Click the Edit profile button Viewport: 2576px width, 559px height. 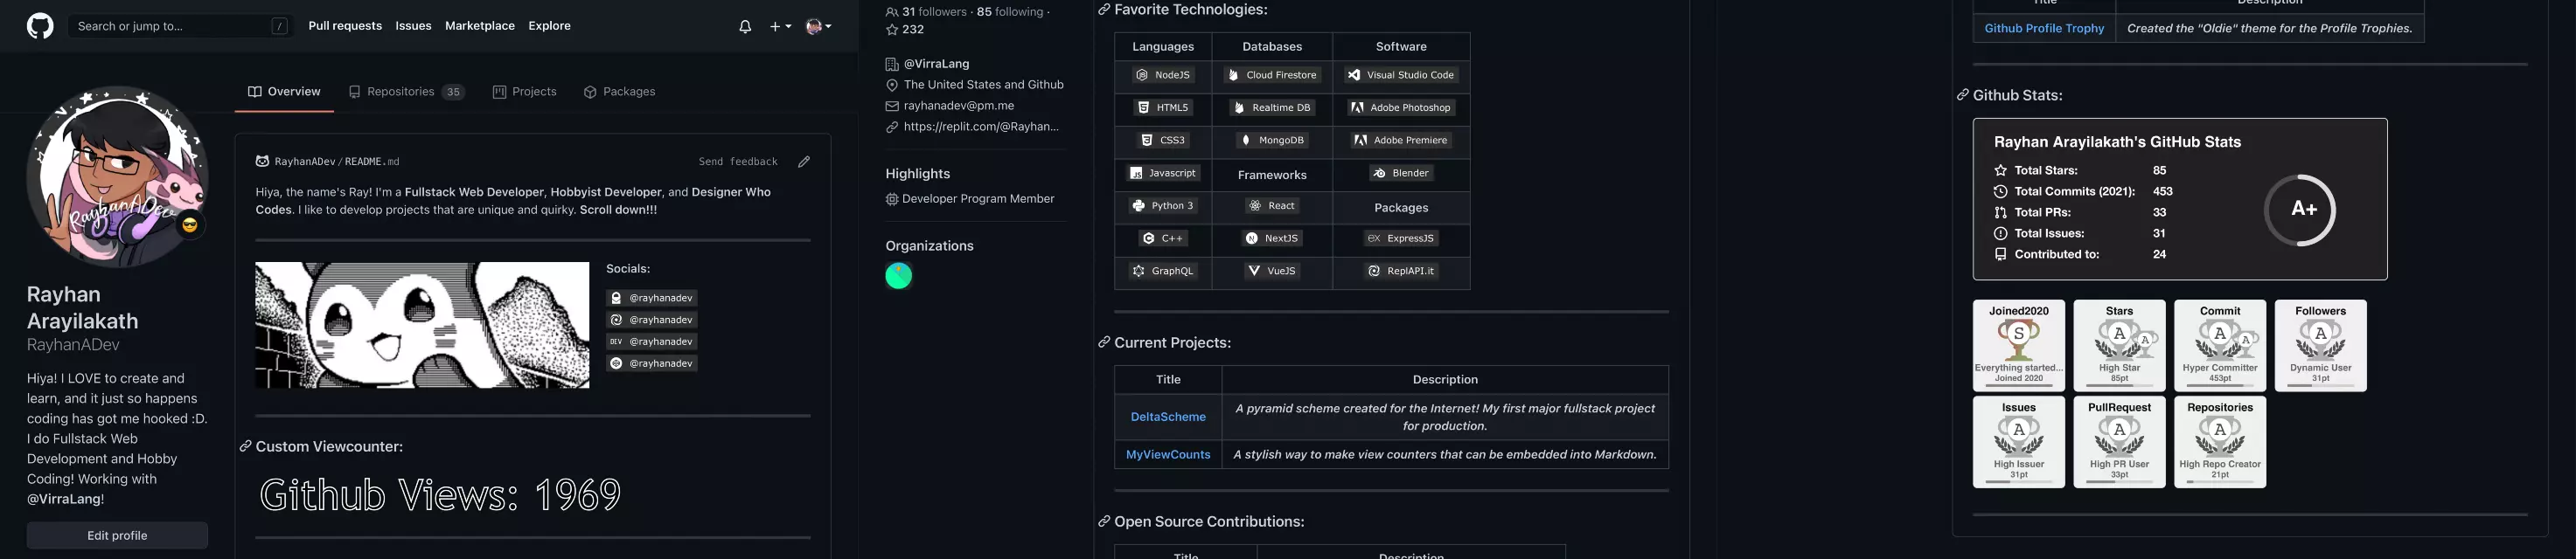[117, 536]
